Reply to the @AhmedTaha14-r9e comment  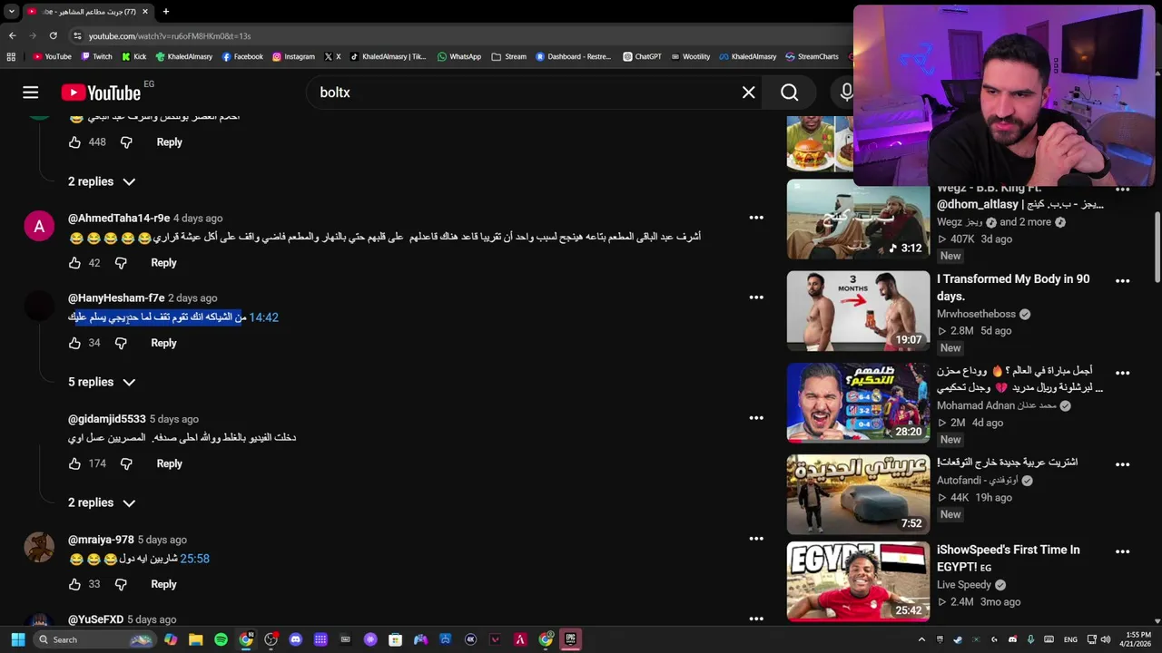pos(163,263)
